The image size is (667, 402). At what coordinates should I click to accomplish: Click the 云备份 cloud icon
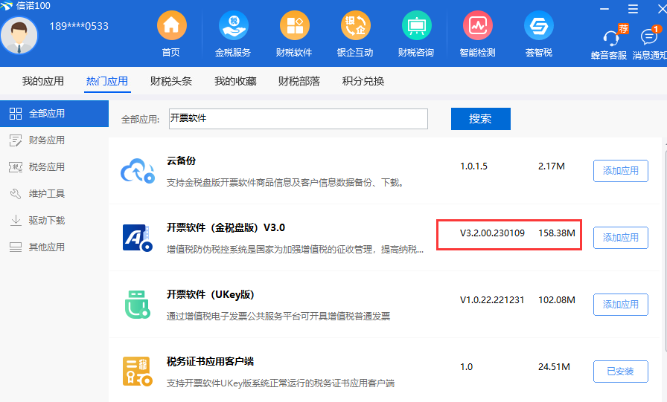coord(138,171)
